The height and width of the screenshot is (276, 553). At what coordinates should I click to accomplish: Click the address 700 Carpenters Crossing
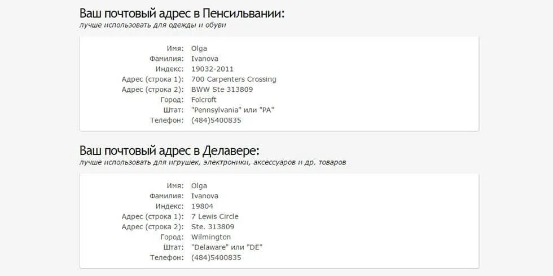point(234,79)
